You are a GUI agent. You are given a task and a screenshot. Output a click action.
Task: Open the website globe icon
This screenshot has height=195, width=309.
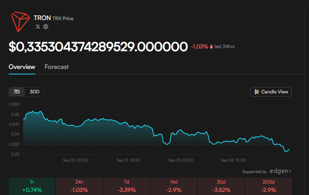pos(46,27)
